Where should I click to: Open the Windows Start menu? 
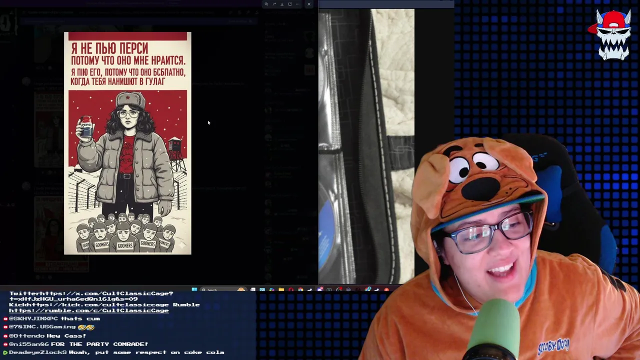click(x=194, y=289)
